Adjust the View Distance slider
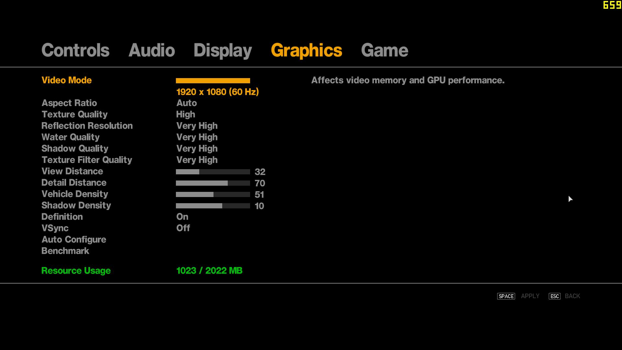Viewport: 622px width, 350px height. [x=213, y=172]
